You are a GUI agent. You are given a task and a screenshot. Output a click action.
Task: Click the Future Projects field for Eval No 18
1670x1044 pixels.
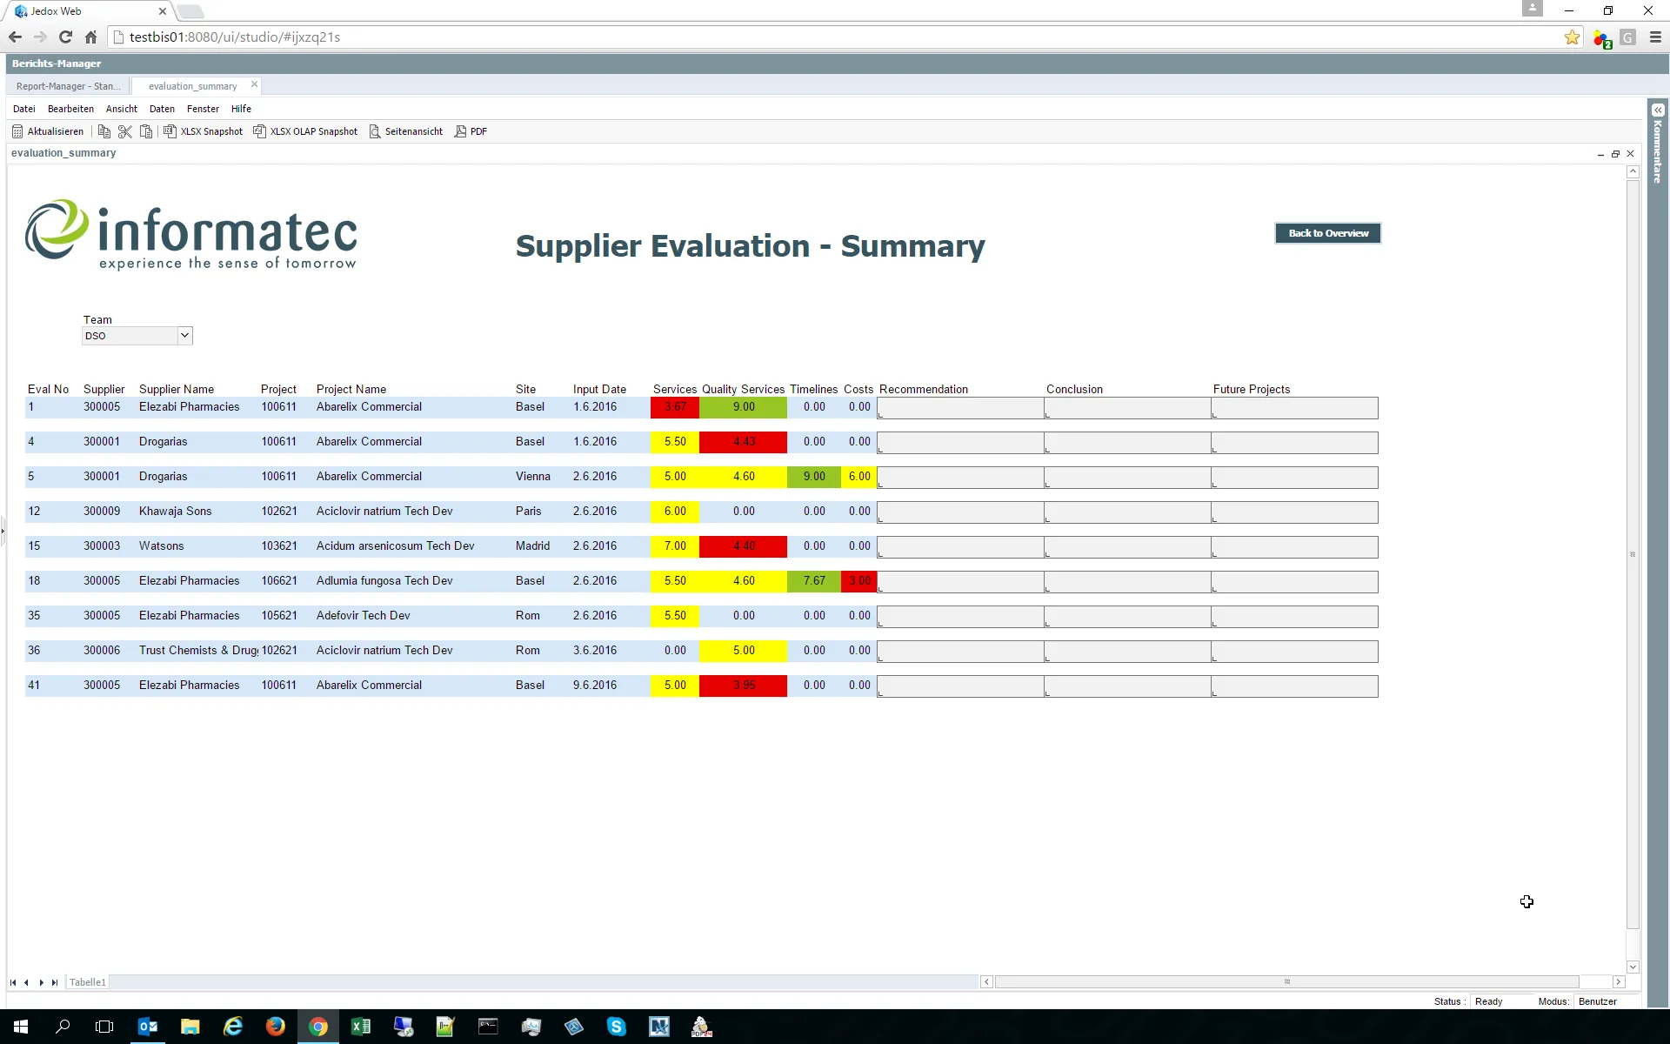pos(1294,582)
